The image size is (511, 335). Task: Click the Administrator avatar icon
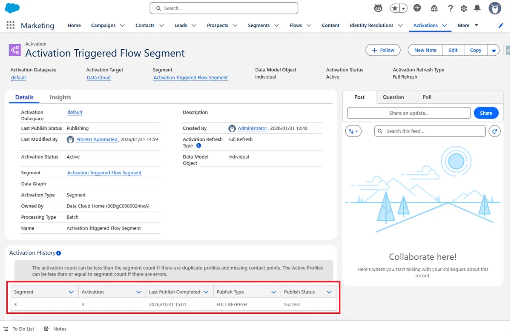coord(232,128)
